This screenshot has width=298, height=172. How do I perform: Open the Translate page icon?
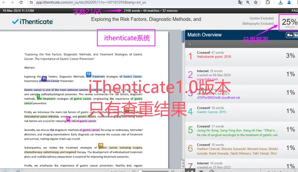tap(240, 2)
